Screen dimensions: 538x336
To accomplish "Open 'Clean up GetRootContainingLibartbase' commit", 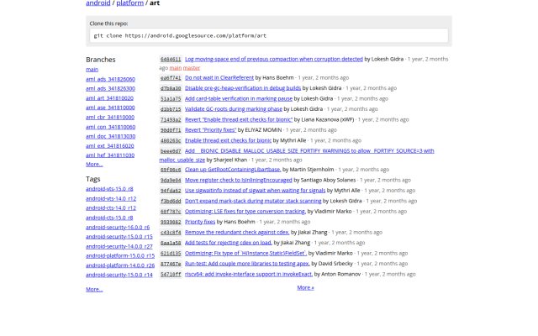I will coord(233,170).
